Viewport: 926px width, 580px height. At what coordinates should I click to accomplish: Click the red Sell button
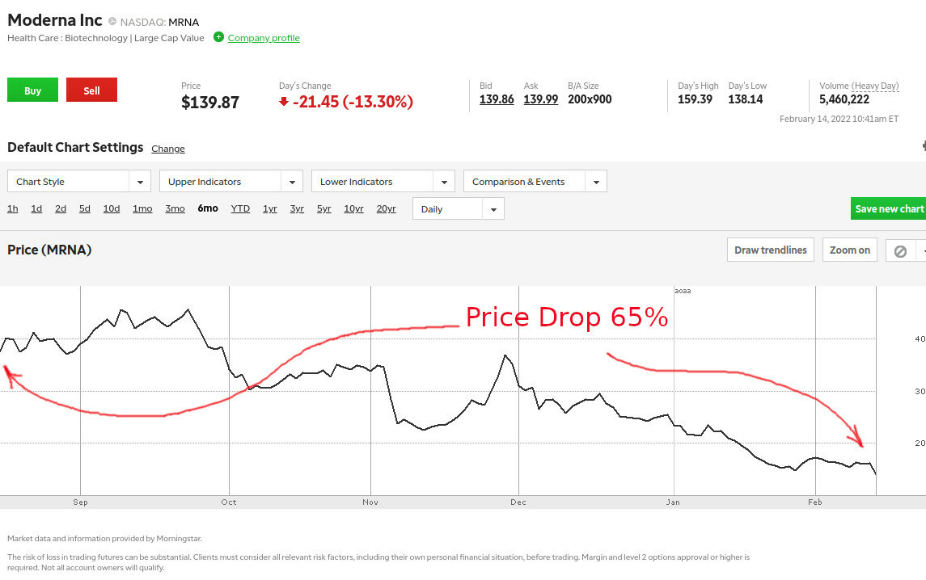[91, 90]
